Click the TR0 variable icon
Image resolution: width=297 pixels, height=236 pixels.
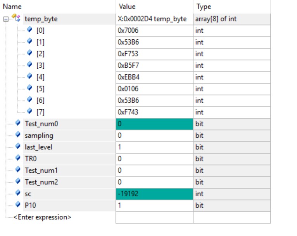18,158
